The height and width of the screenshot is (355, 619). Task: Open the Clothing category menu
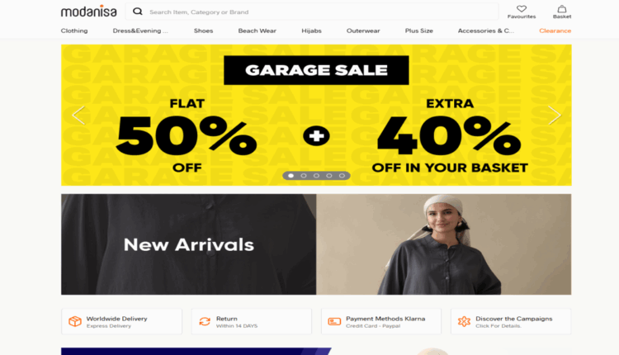pos(74,31)
